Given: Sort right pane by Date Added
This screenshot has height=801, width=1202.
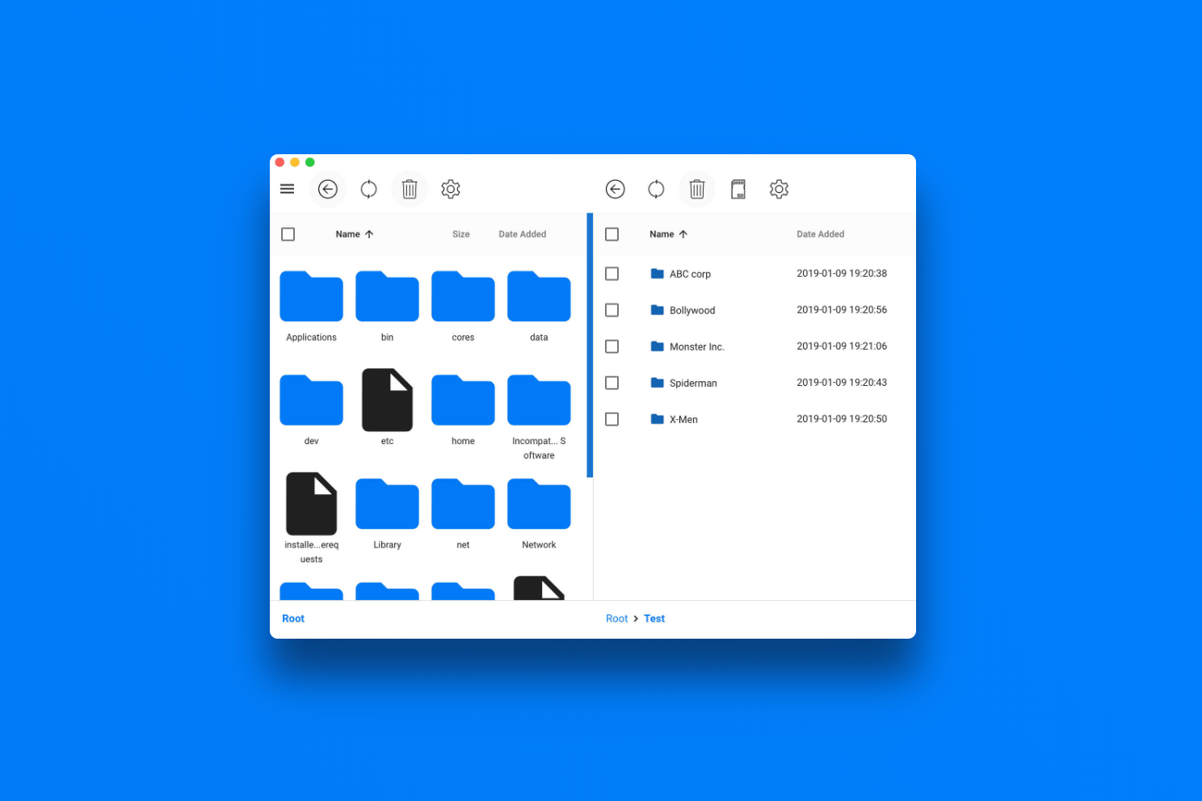Looking at the screenshot, I should (x=821, y=234).
